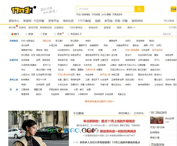The width and height of the screenshot is (177, 146).
Task: Open headline 那些曾风靡一时的经典端游
Action: (118, 131)
